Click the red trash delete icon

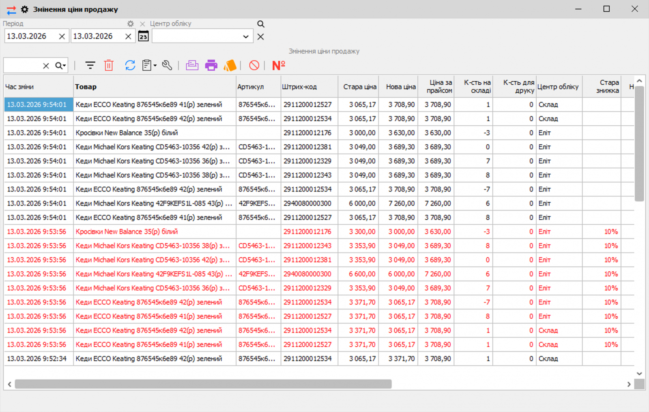(x=109, y=65)
